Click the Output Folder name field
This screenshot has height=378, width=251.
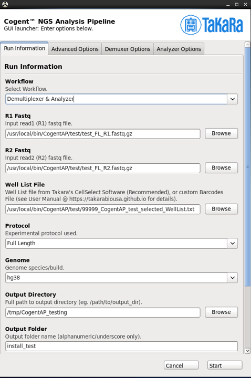point(121,346)
